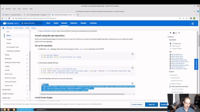Open VirtualBox Devices menu
The width and height of the screenshot is (200, 112).
tap(25, 9)
